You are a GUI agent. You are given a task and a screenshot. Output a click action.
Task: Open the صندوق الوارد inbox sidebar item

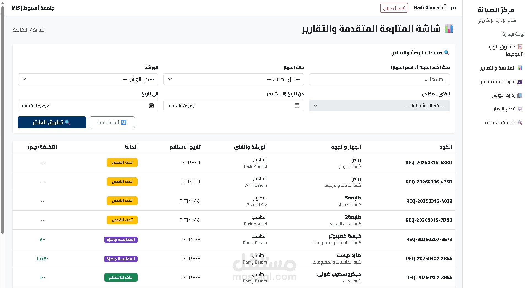(x=505, y=50)
